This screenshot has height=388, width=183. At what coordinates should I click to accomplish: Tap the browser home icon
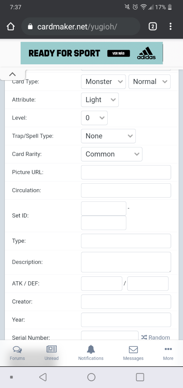11,27
